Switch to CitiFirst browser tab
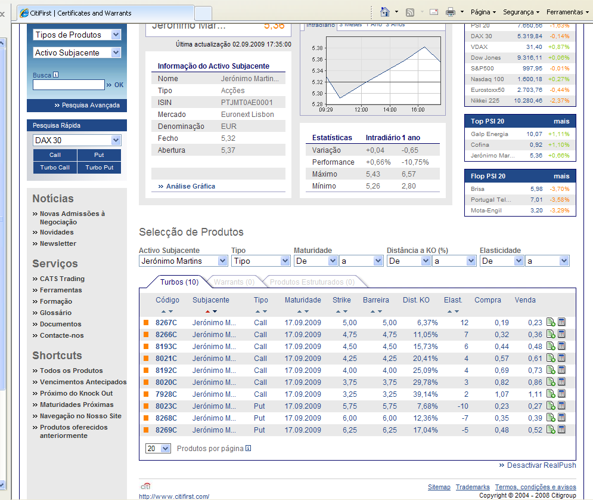 pyautogui.click(x=106, y=13)
